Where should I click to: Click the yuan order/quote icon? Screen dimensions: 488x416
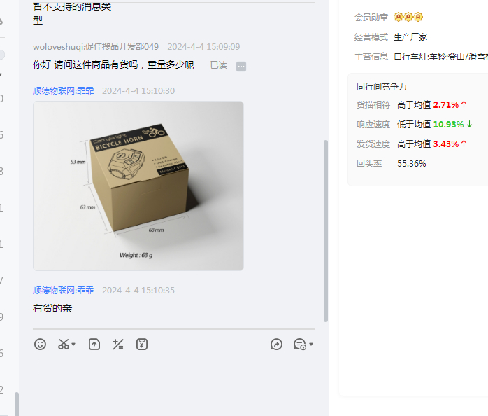[x=142, y=345]
